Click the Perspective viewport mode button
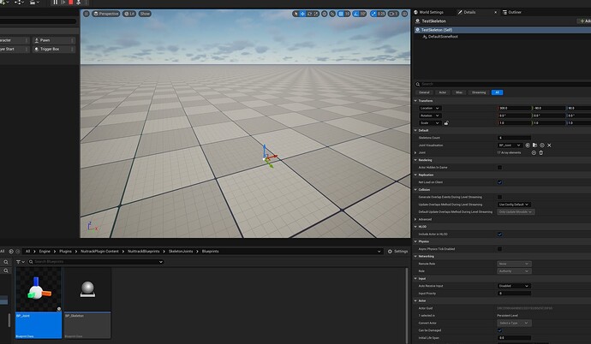 click(x=108, y=14)
